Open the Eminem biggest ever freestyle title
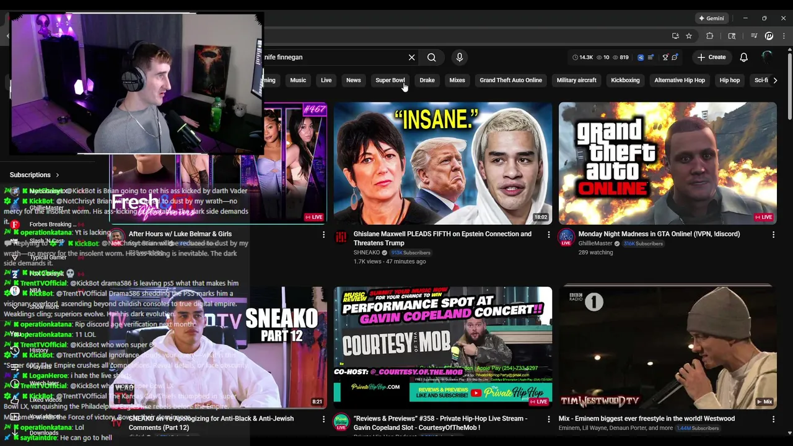793x446 pixels. 646,419
